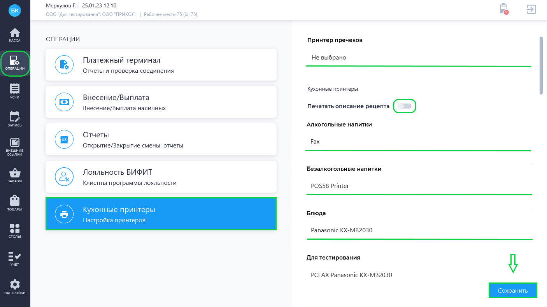The height and width of the screenshot is (307, 547).
Task: Click the ОПЕРАЦИИ list heading
Action: 63,39
